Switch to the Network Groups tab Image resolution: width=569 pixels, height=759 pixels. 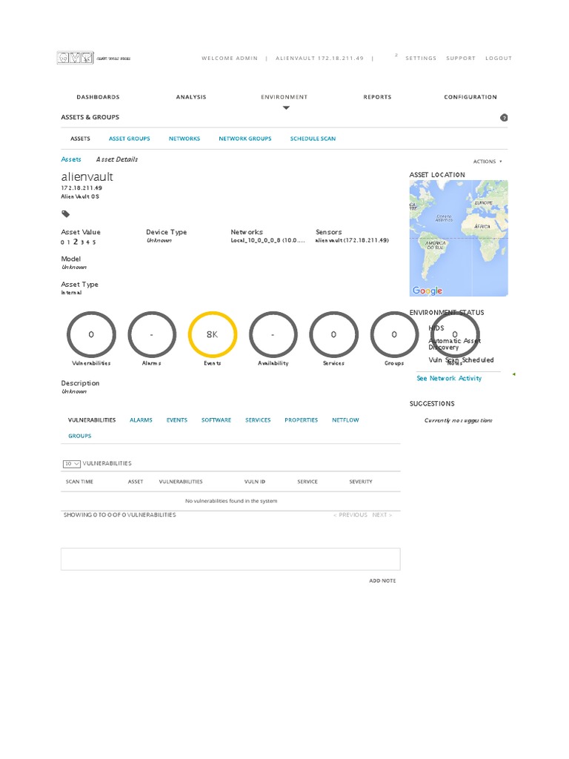coord(244,139)
